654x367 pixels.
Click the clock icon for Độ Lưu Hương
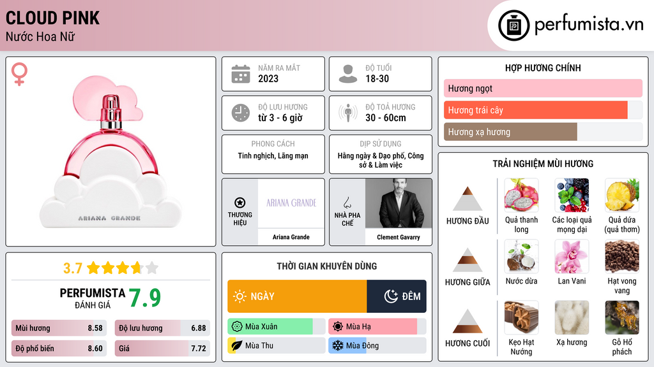[x=241, y=113]
